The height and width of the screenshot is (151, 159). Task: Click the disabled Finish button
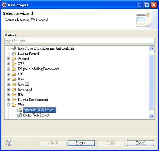(x=111, y=143)
